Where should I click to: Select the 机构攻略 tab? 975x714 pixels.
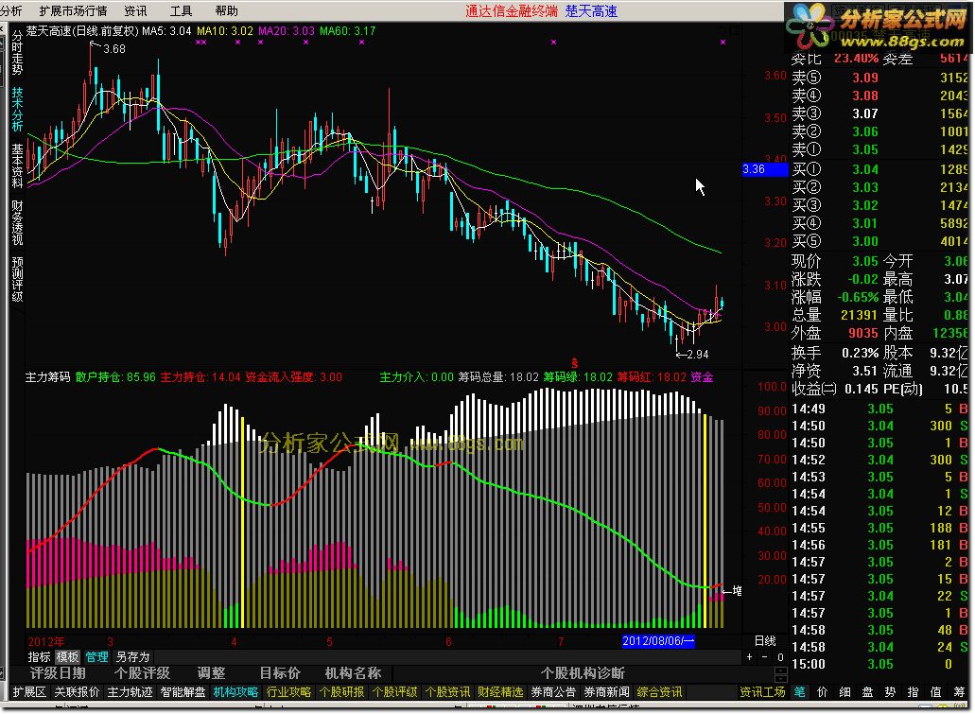(x=235, y=691)
